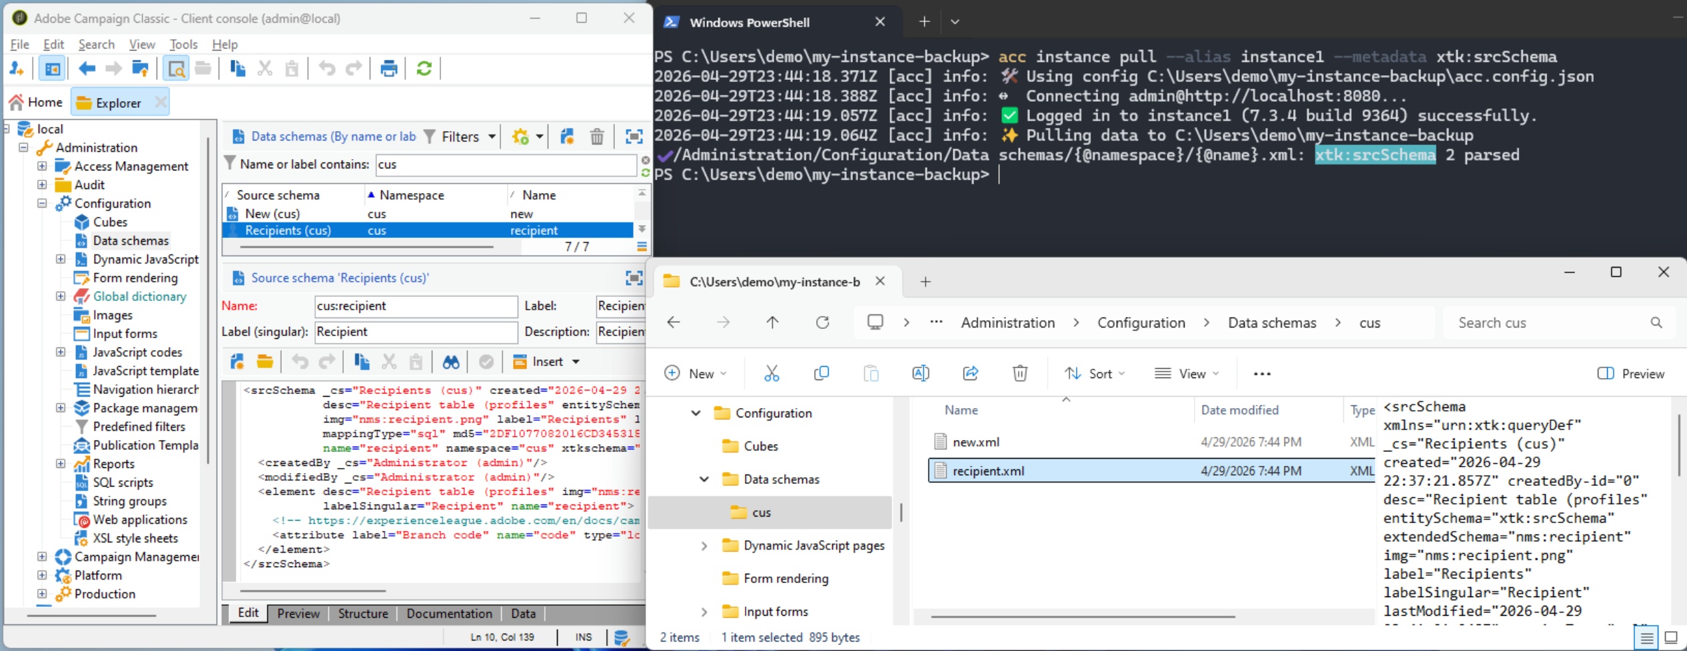
Task: Open the PowerShell tab dropdown arrow
Action: (x=955, y=22)
